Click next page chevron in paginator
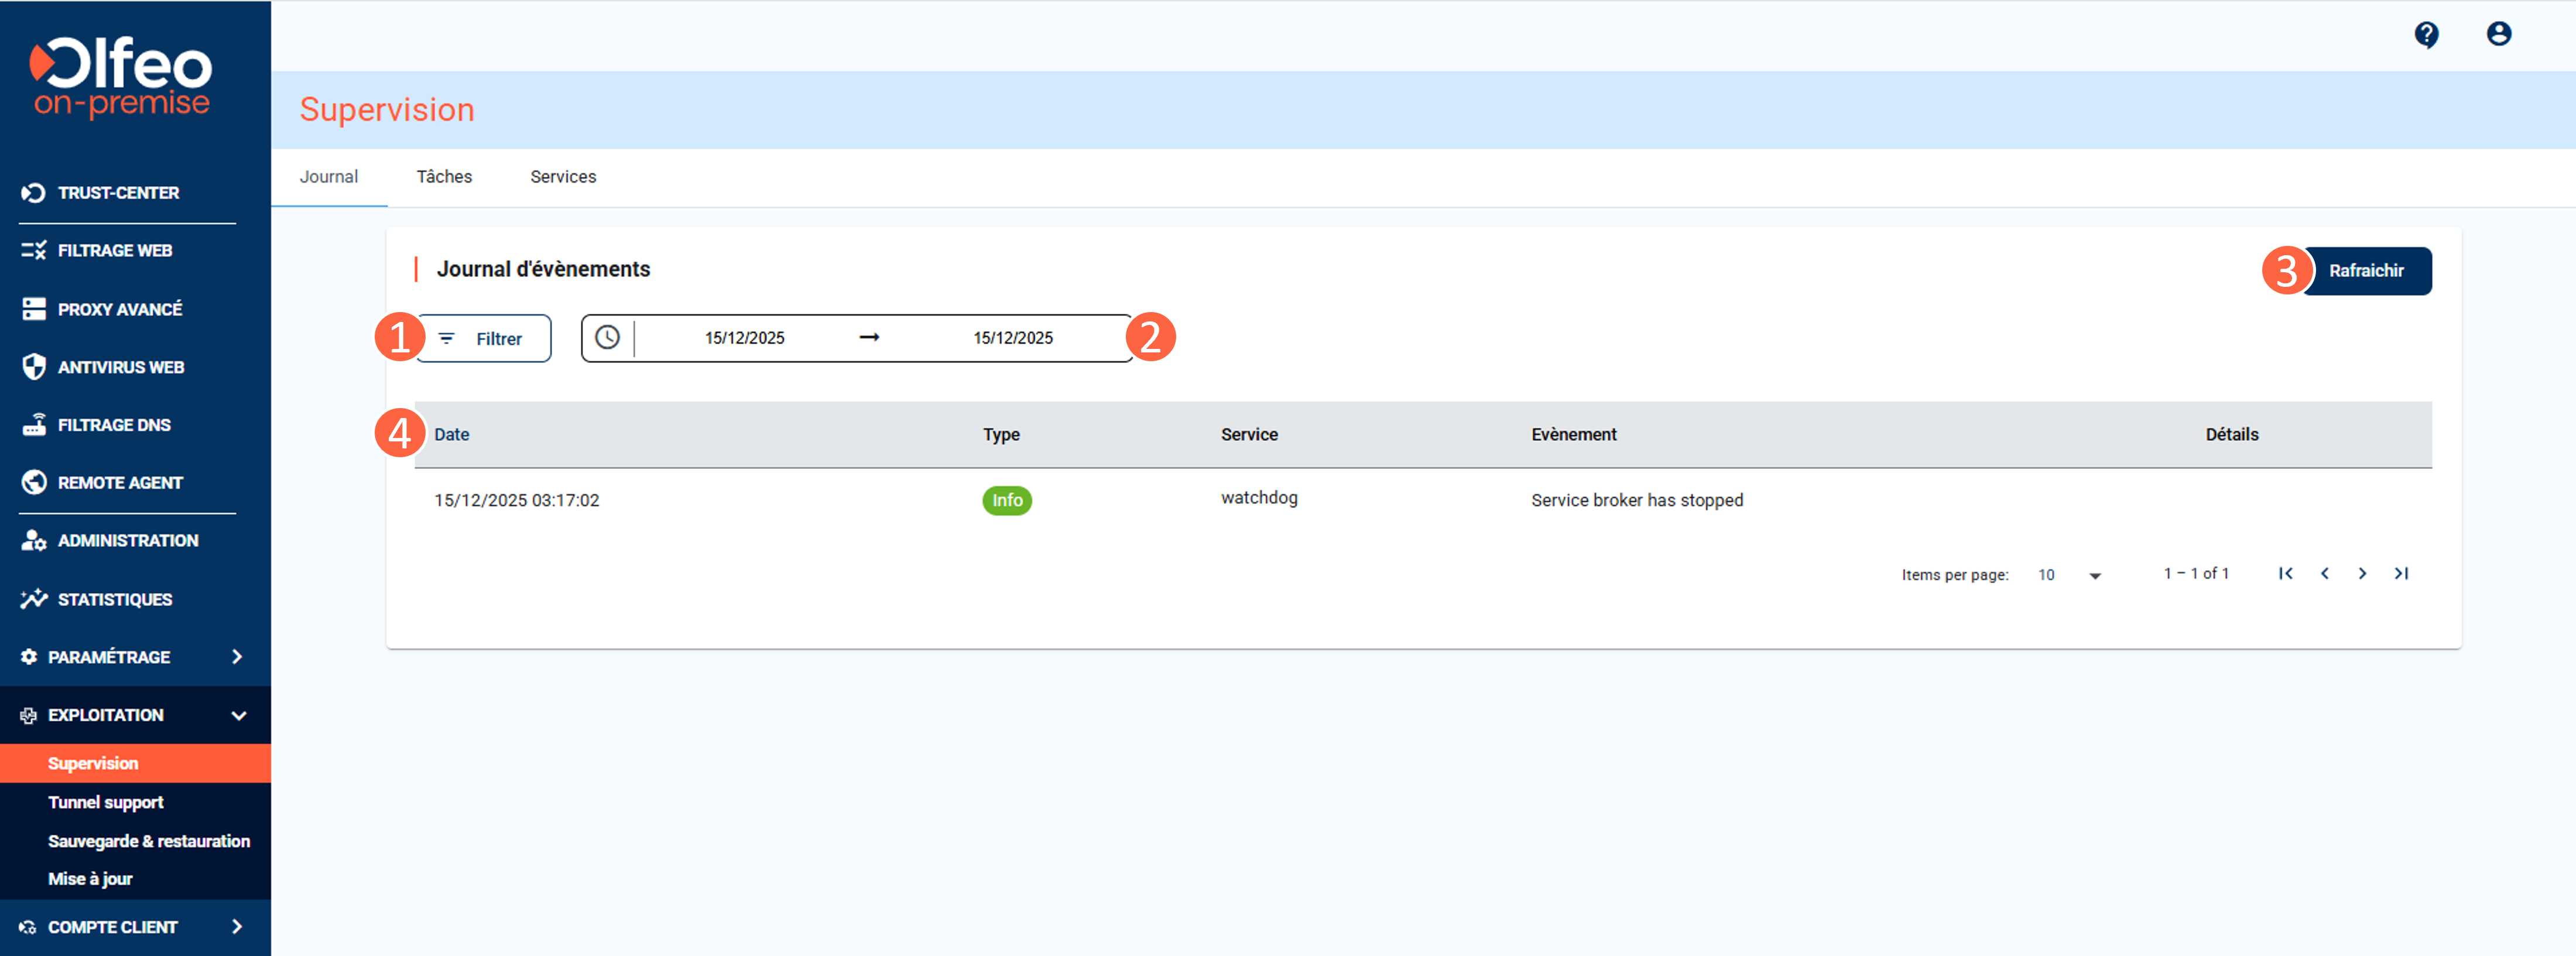The width and height of the screenshot is (2576, 956). [2362, 574]
